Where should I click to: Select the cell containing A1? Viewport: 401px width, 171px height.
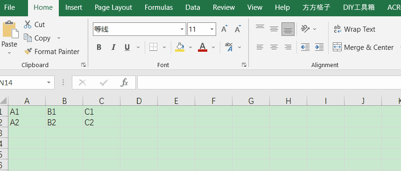27,111
